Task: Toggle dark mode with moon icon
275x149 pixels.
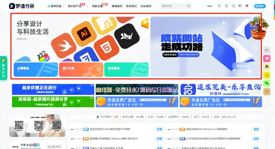Action: pyautogui.click(x=219, y=6)
